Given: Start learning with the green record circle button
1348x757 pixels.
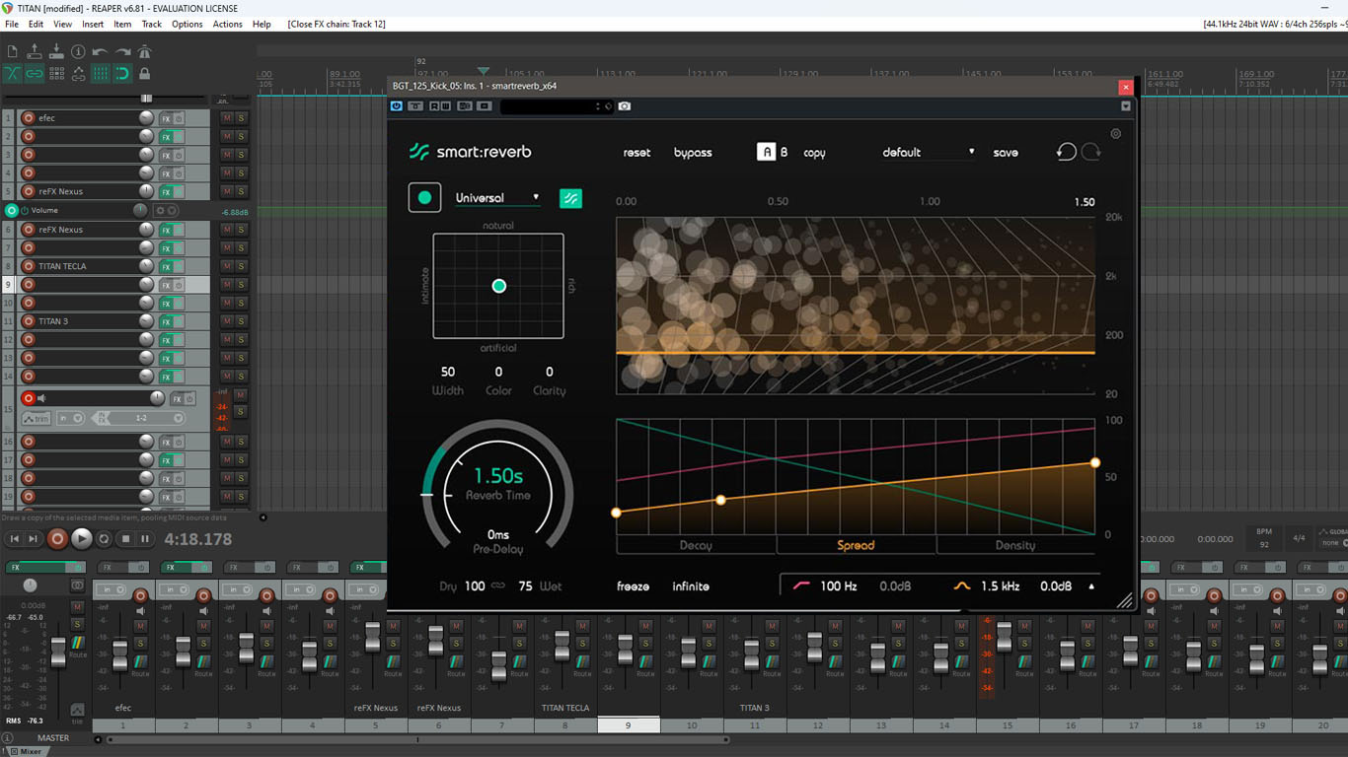Looking at the screenshot, I should (x=424, y=197).
